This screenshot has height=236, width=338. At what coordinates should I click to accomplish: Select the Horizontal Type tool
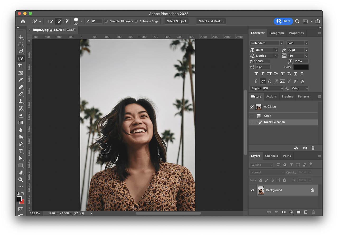coord(21,151)
